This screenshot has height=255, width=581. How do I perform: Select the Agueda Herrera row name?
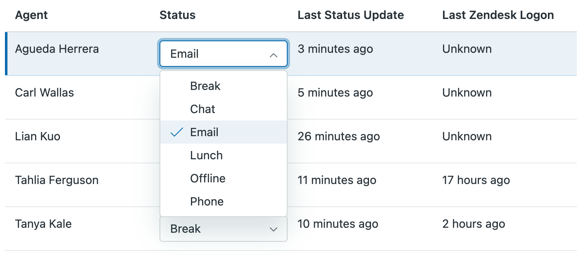57,49
